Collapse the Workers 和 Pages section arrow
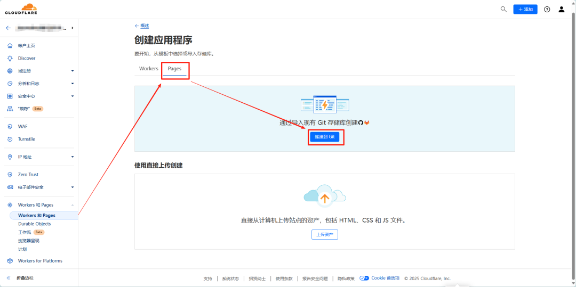 click(x=73, y=205)
